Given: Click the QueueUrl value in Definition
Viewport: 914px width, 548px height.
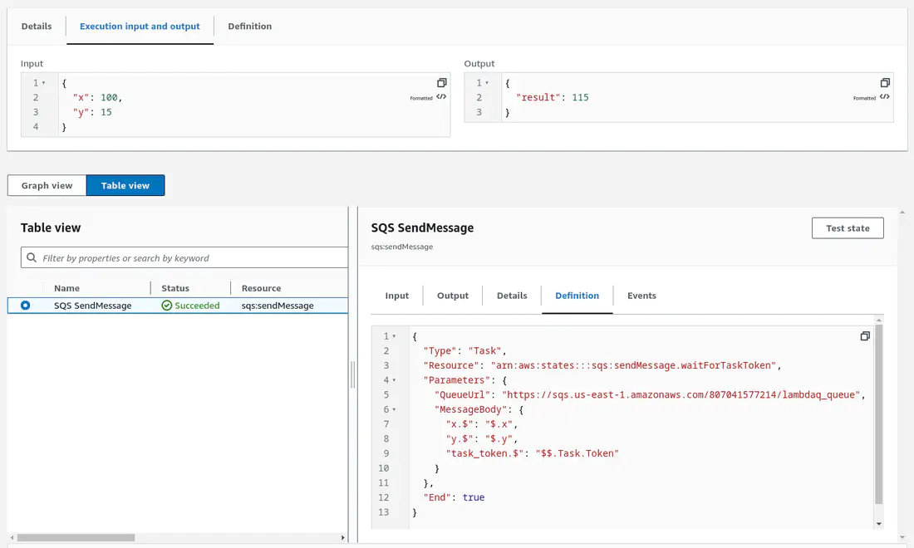Looking at the screenshot, I should pyautogui.click(x=681, y=395).
